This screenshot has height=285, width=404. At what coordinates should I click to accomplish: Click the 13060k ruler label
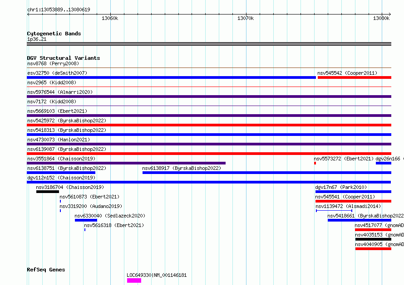(x=110, y=18)
